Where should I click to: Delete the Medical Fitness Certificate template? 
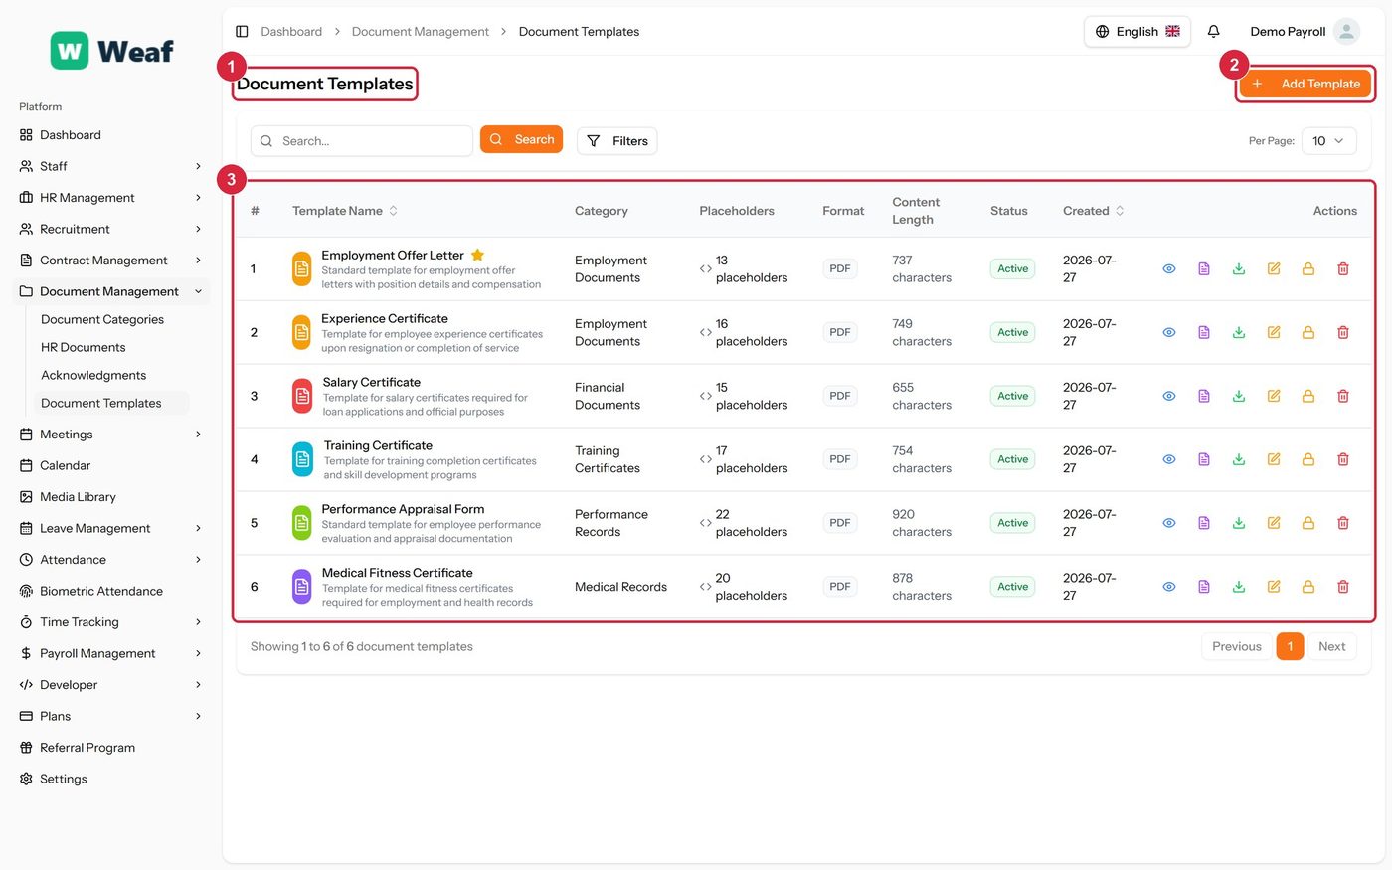1343,587
